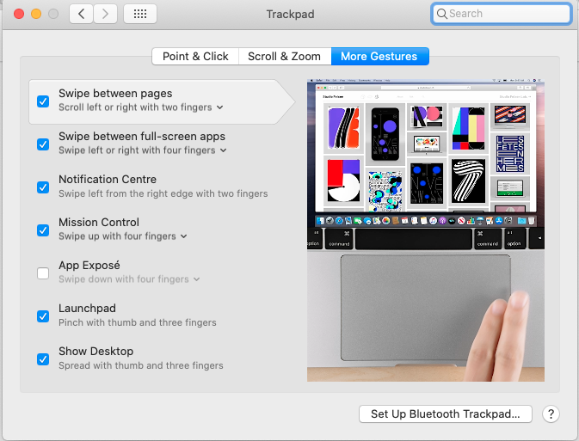Open 'Swipe left or right with four fingers' dropdown
579x441 pixels.
pos(143,150)
